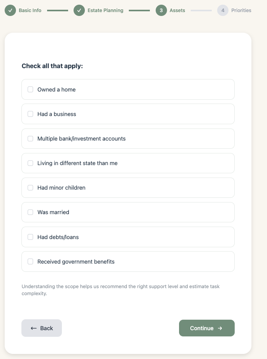Enable the 'Was married' checkbox

(x=30, y=212)
